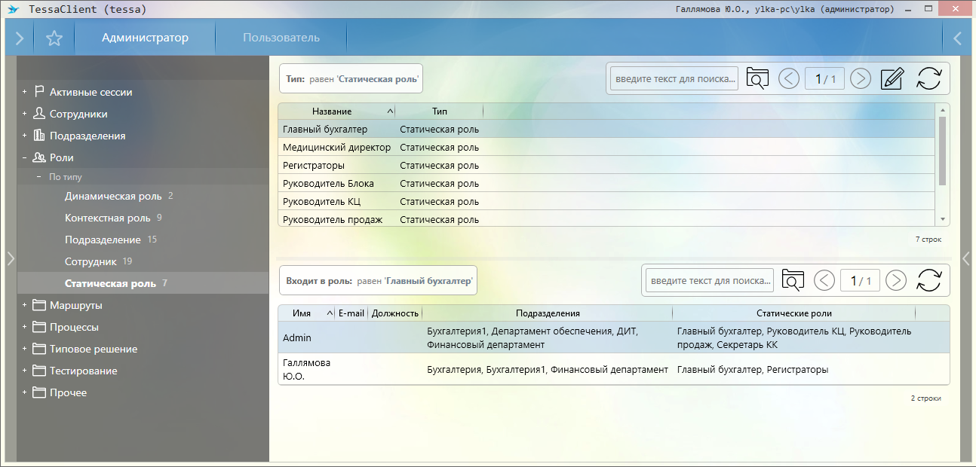Expand the Активные сессии tree node
Screen dimensions: 976x467
pyautogui.click(x=24, y=92)
